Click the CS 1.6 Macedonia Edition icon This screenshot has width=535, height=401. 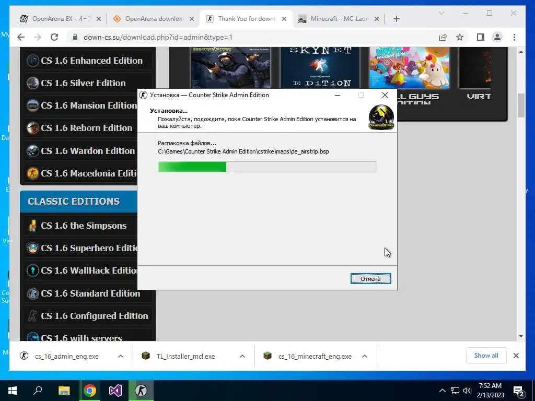coord(33,173)
